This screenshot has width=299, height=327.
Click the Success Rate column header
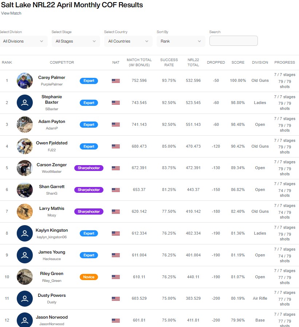(169, 62)
